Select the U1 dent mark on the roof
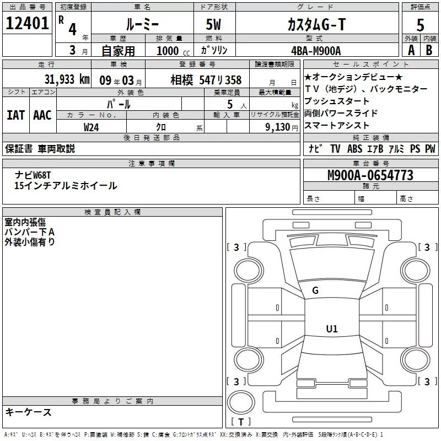Image resolution: width=441 pixels, height=441 pixels. (x=332, y=329)
